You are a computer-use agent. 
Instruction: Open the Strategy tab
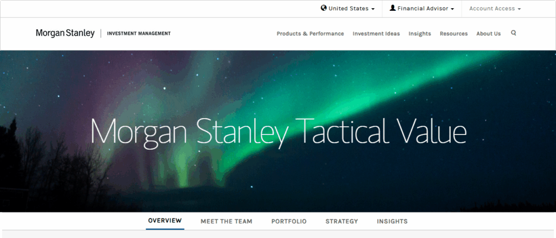[342, 221]
